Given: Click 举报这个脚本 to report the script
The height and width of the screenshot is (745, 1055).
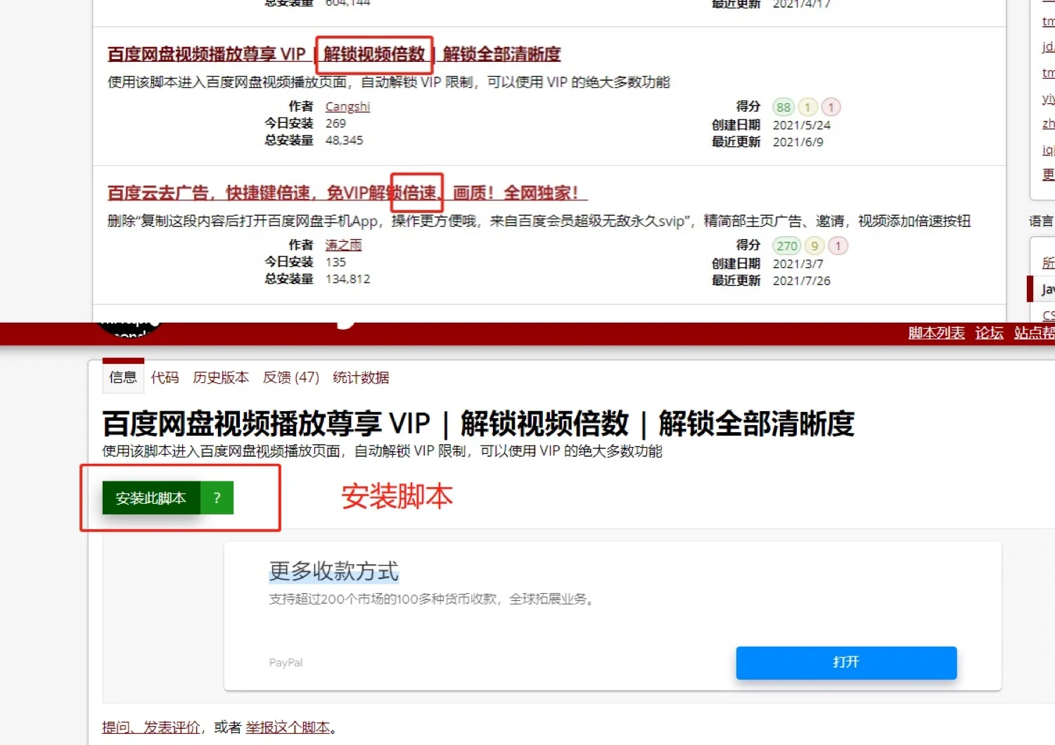Looking at the screenshot, I should click(289, 727).
